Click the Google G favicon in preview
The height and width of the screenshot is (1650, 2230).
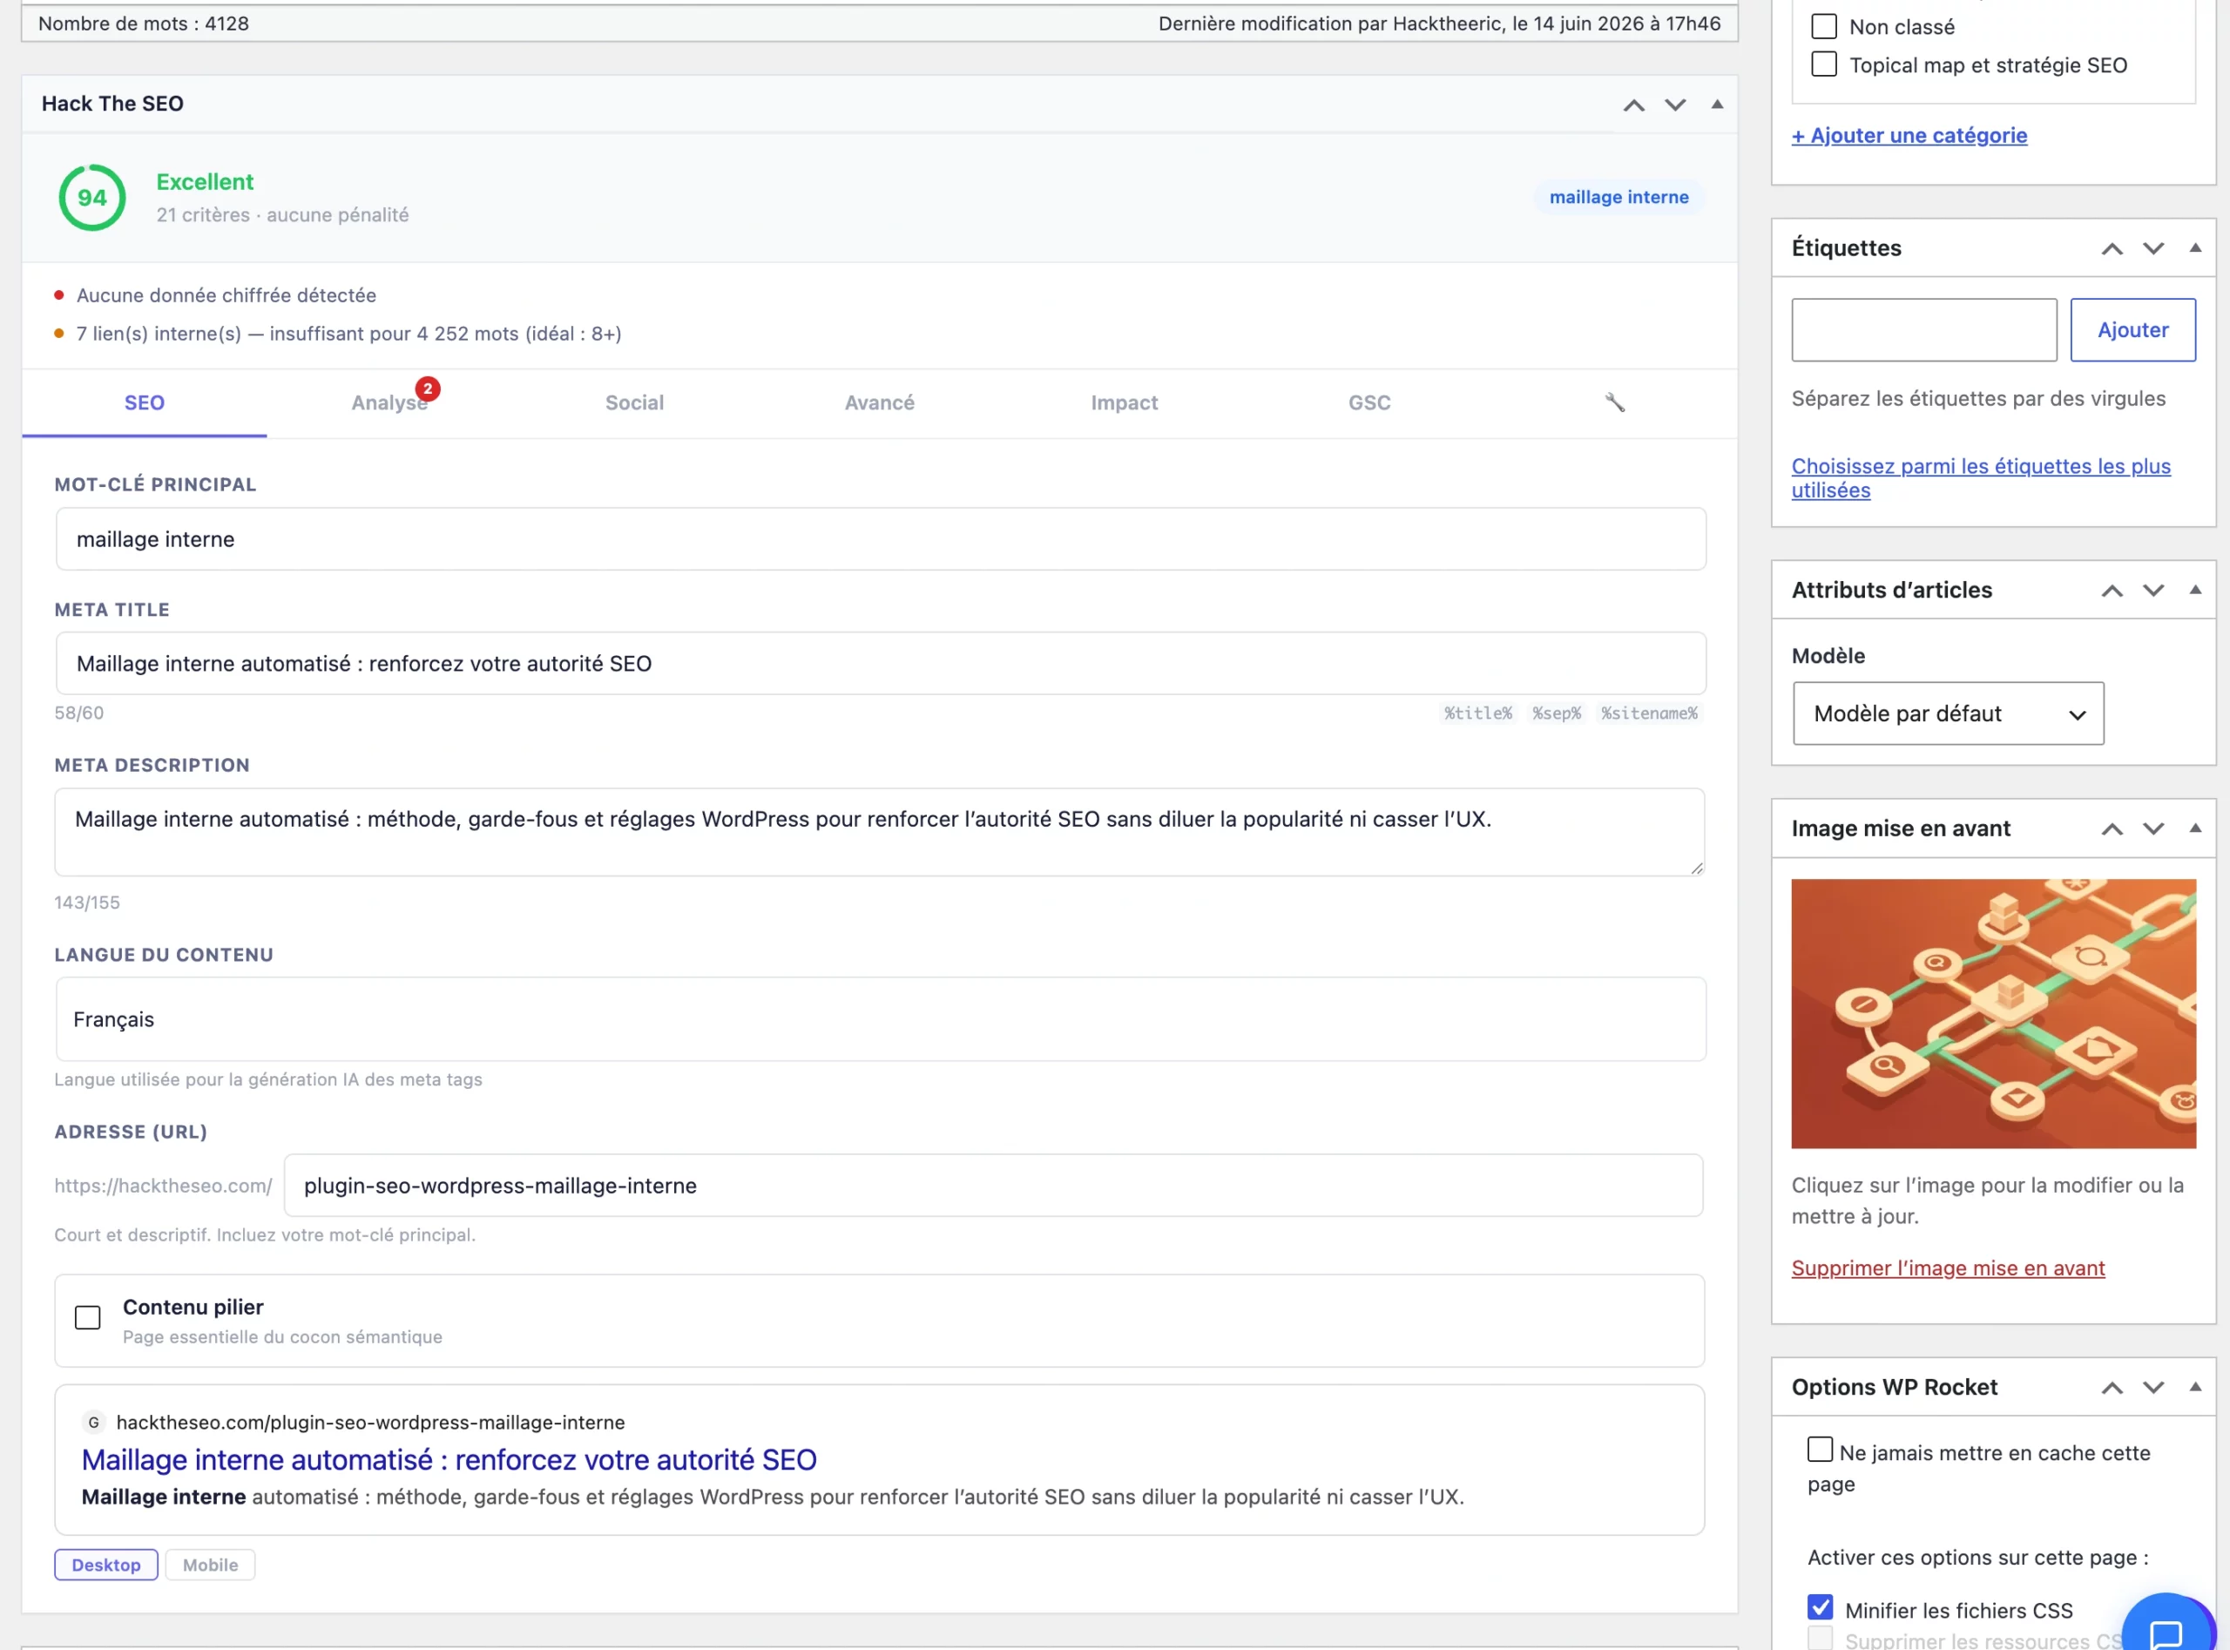[94, 1423]
